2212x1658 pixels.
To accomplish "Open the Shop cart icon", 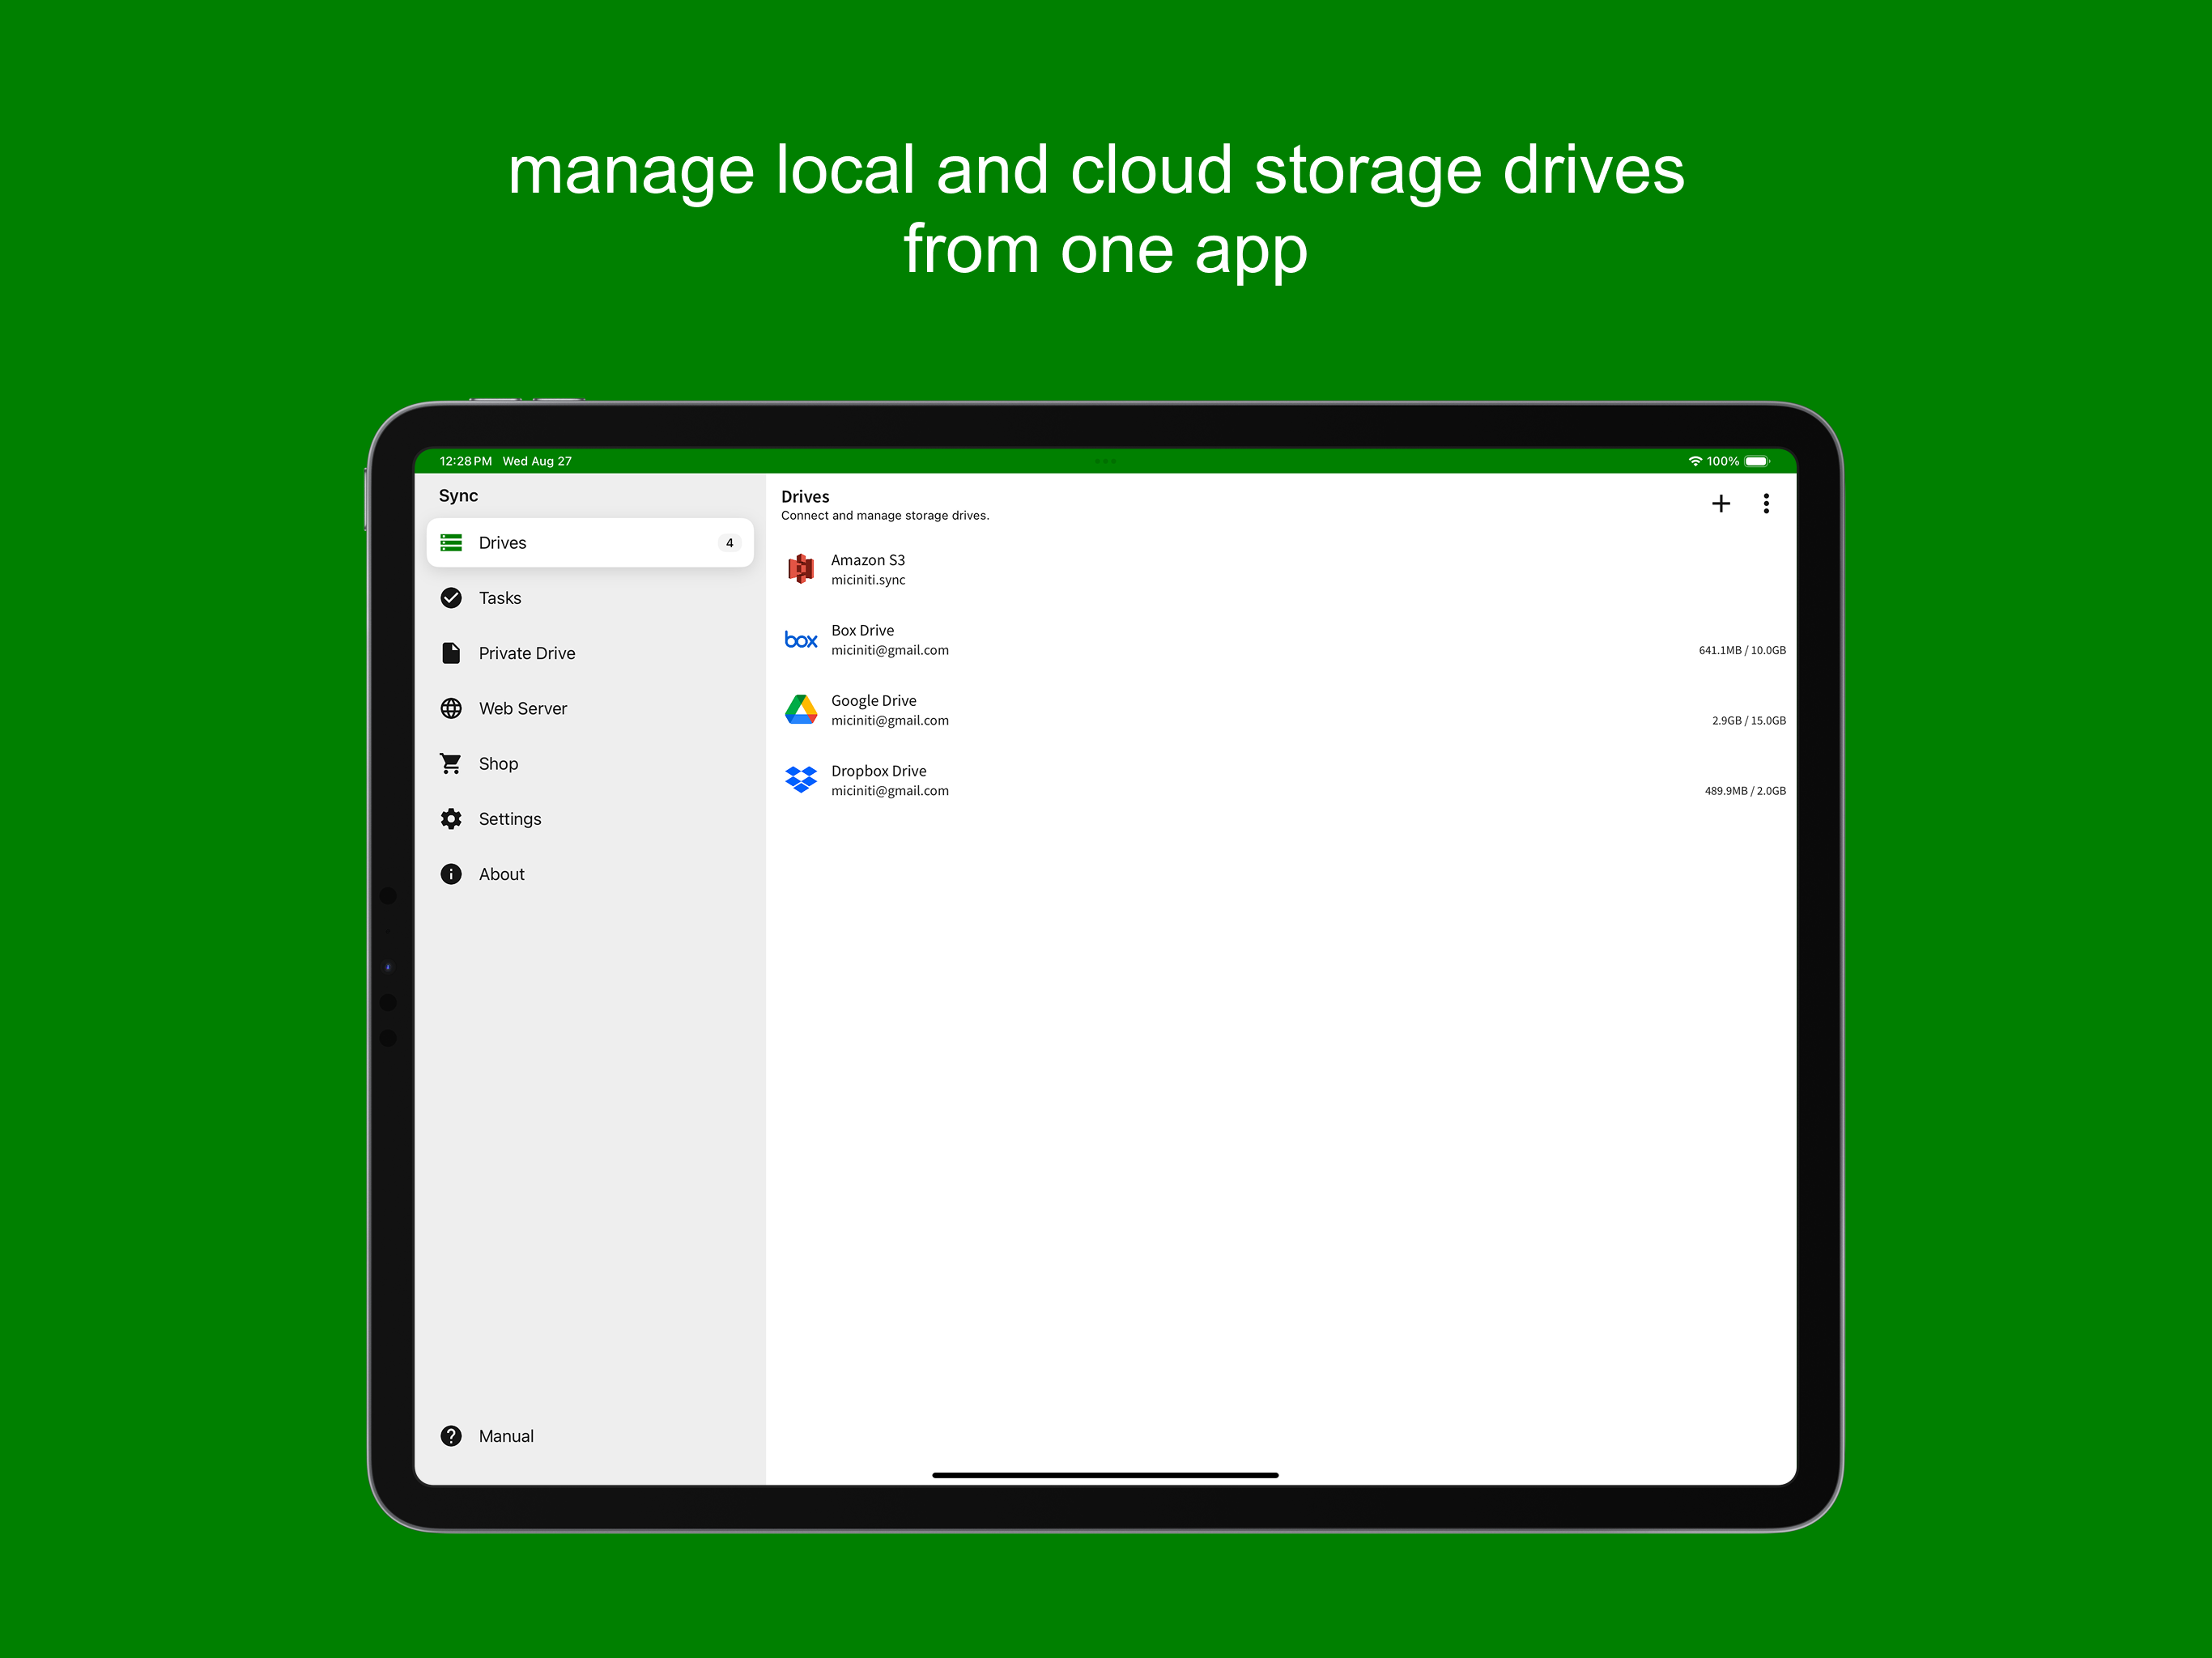I will pyautogui.click(x=452, y=763).
